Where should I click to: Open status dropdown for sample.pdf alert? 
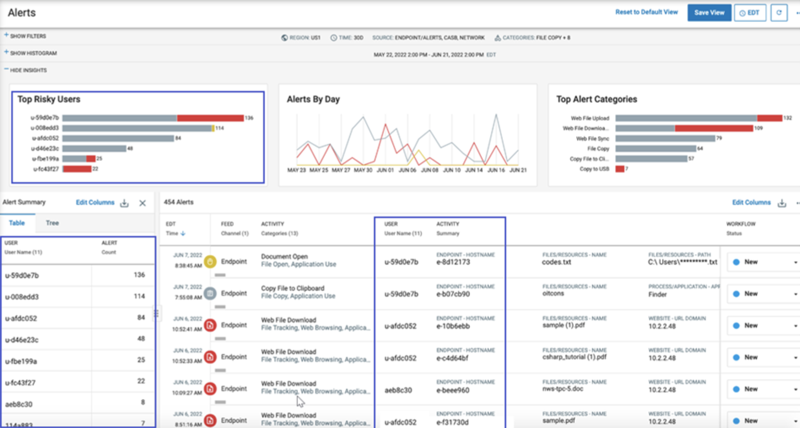(764, 421)
